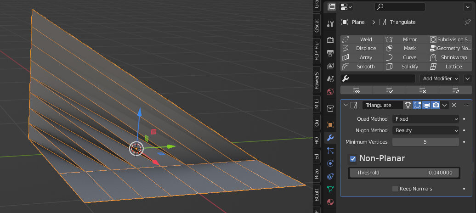Viewport: 476px width, 213px height.
Task: Open the View Layer properties tab
Action: [330, 66]
